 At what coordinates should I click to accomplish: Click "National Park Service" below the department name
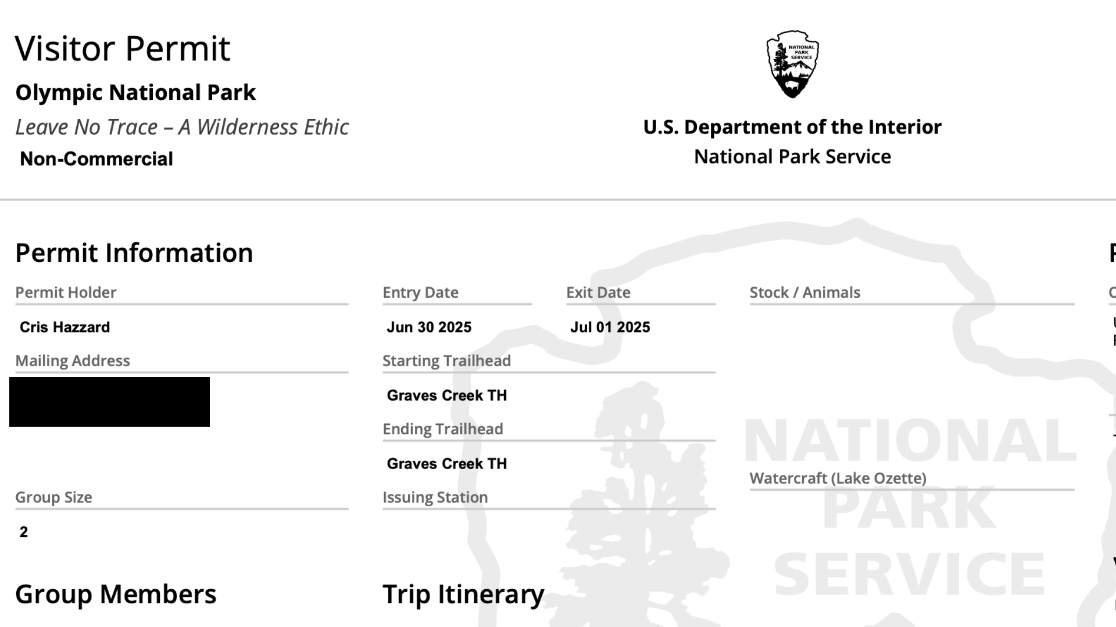click(x=792, y=157)
